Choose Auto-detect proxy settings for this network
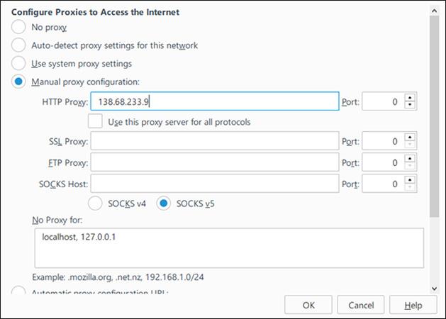 18,45
